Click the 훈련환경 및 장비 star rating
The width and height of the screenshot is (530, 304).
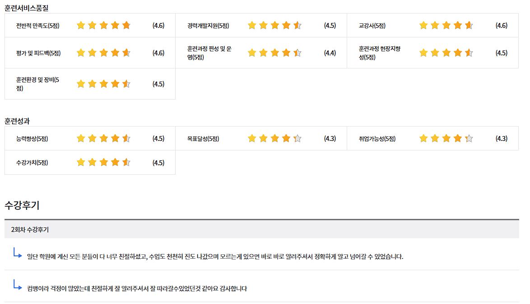tap(103, 84)
